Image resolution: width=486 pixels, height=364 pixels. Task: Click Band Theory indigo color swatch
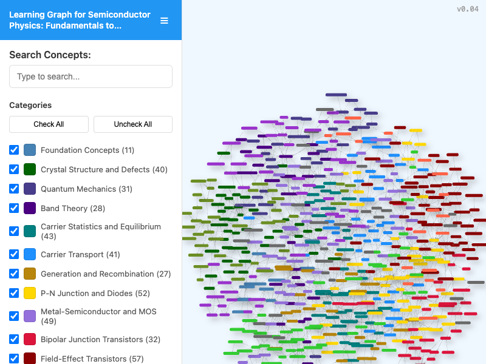(30, 208)
